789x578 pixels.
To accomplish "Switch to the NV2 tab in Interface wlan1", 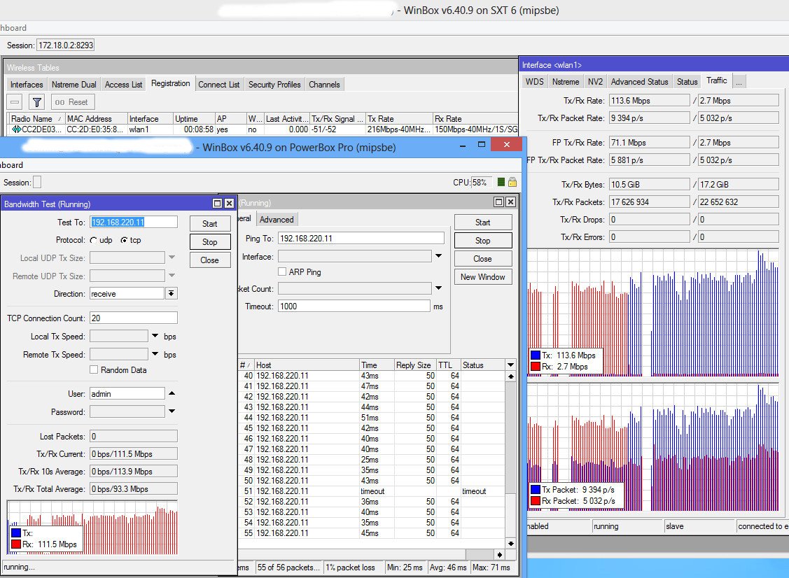I will point(595,81).
